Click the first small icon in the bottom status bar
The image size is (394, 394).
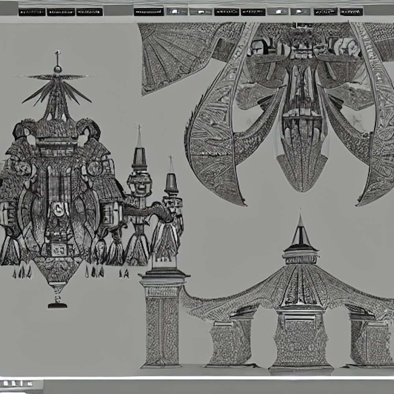pyautogui.click(x=6, y=383)
